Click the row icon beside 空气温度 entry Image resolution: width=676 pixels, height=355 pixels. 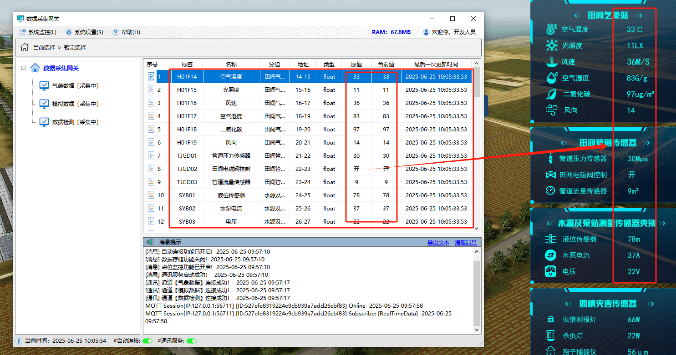(151, 76)
